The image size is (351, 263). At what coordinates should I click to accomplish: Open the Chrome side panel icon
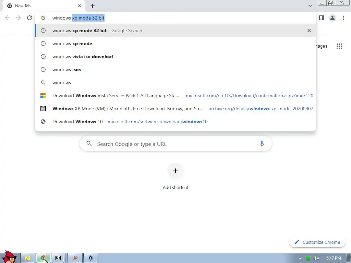click(x=322, y=18)
